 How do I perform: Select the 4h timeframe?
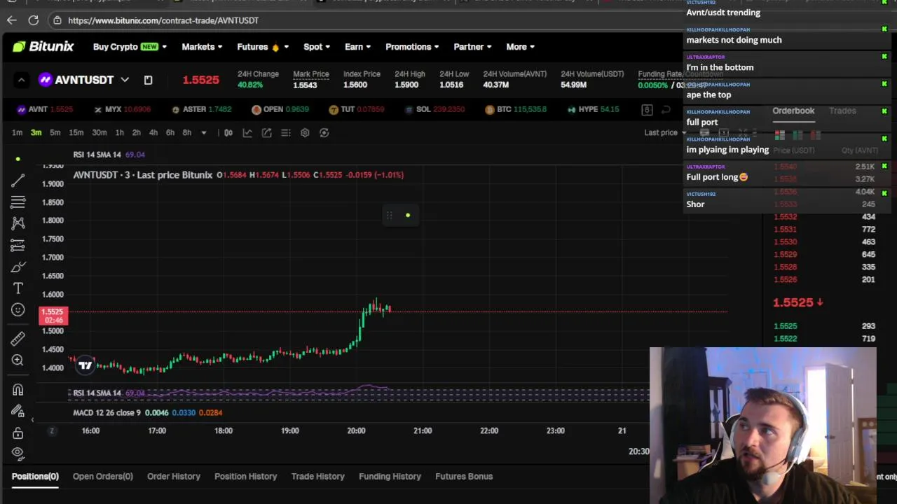pos(153,132)
